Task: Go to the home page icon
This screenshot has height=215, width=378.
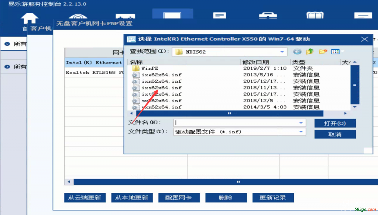Action: pos(30,18)
